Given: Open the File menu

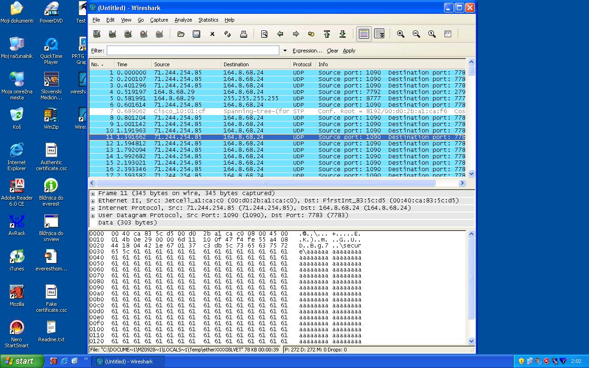Looking at the screenshot, I should (96, 20).
